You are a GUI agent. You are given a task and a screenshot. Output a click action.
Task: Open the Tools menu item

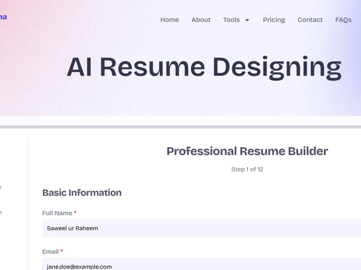pyautogui.click(x=231, y=20)
